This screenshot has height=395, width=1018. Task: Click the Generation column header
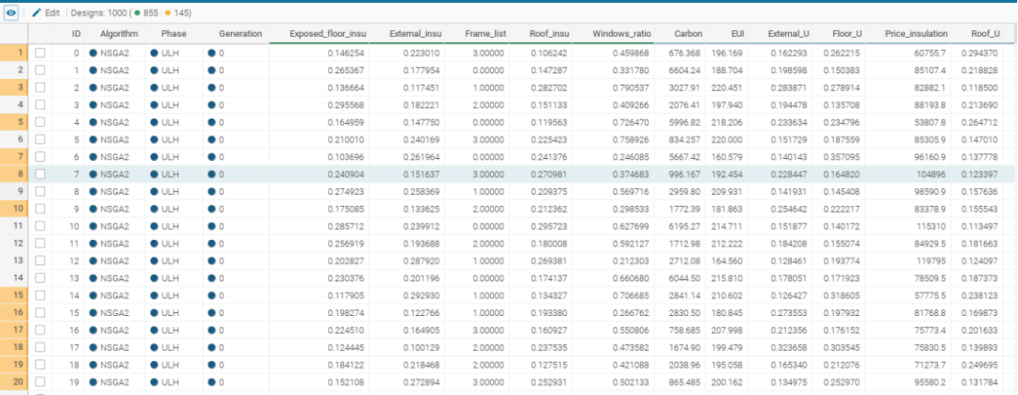(x=240, y=34)
